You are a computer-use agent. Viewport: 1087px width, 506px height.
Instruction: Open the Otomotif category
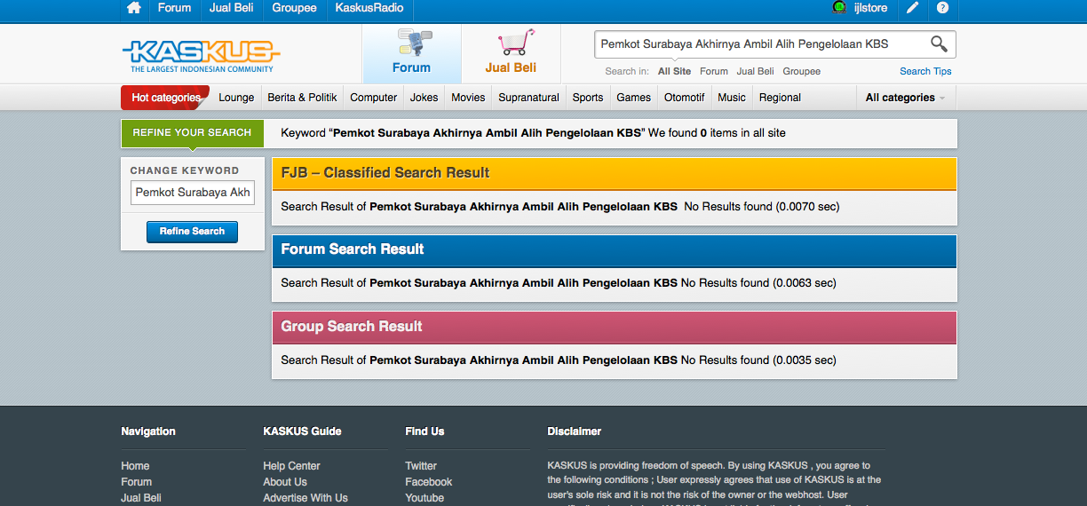tap(684, 98)
